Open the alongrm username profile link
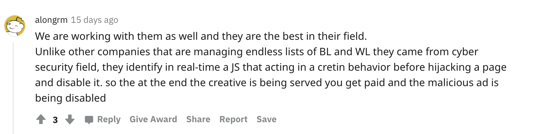The image size is (536, 134). pyautogui.click(x=51, y=20)
